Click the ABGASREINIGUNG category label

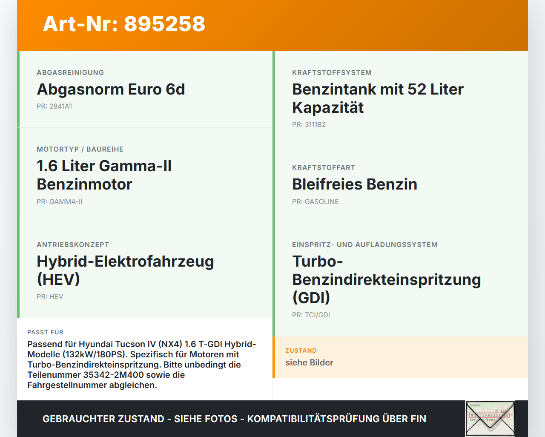(70, 73)
